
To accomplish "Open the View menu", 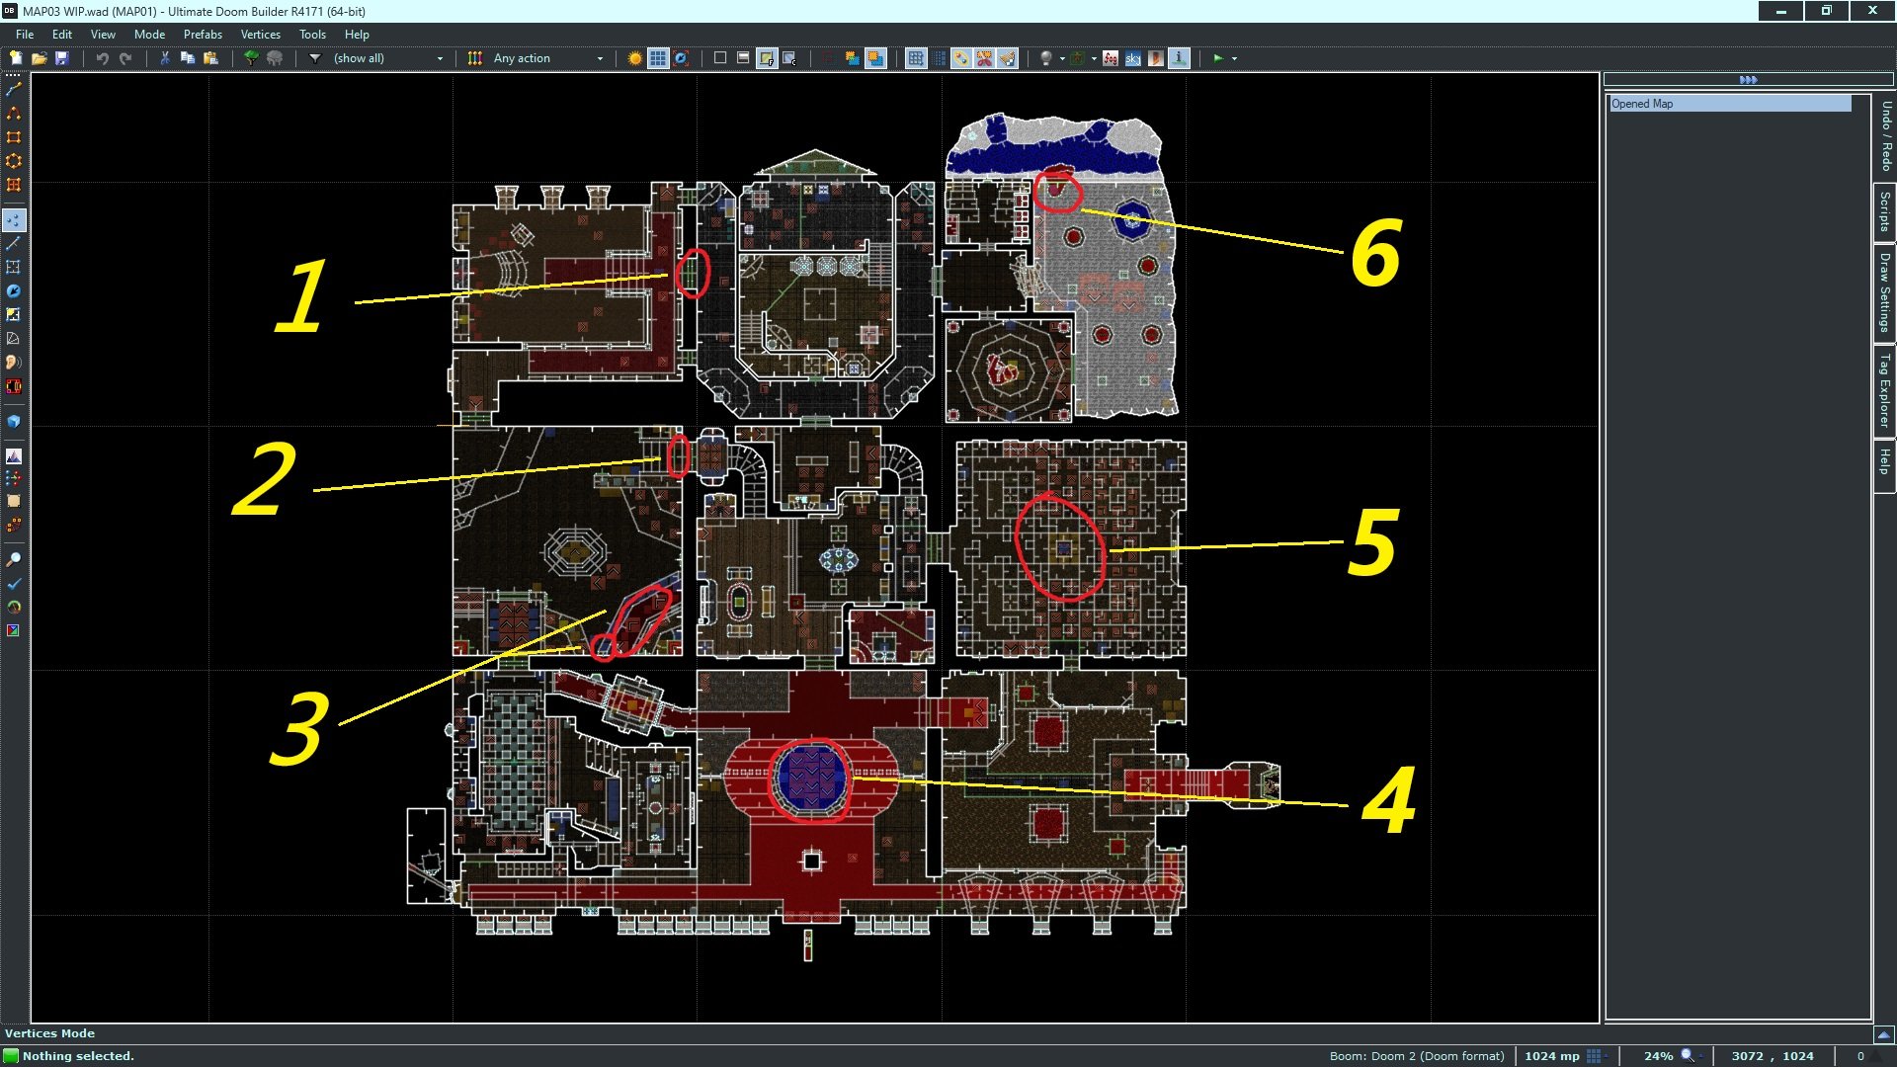I will pyautogui.click(x=103, y=34).
